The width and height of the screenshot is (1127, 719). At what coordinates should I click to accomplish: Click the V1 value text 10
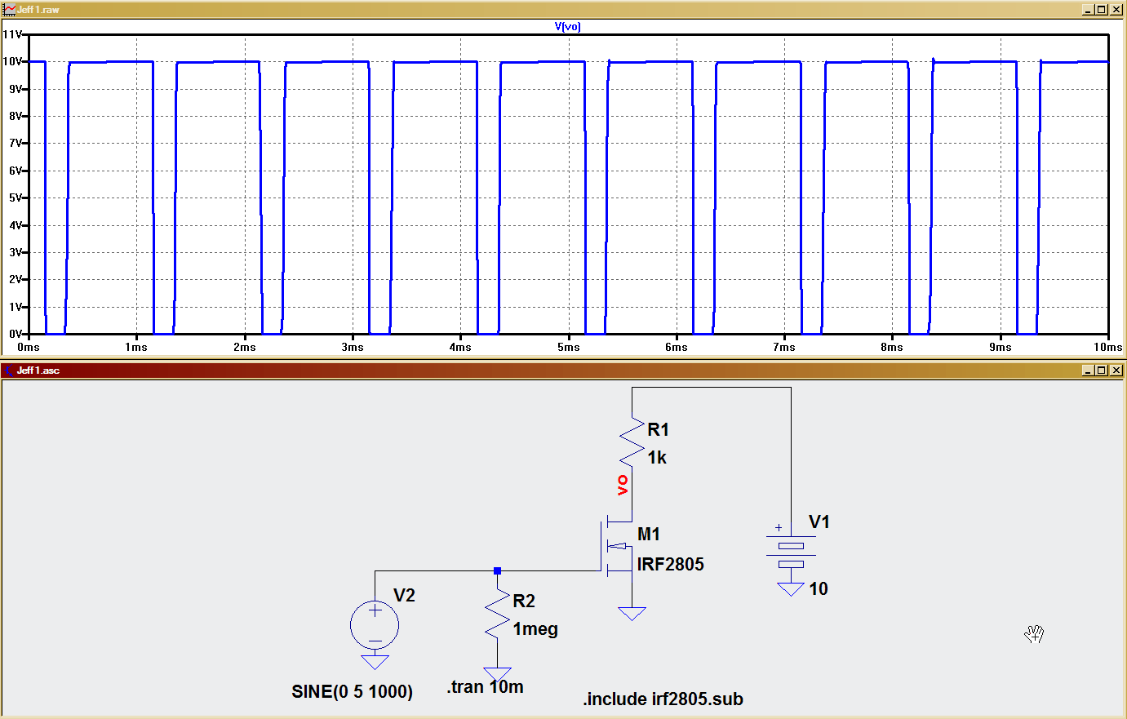pos(819,589)
